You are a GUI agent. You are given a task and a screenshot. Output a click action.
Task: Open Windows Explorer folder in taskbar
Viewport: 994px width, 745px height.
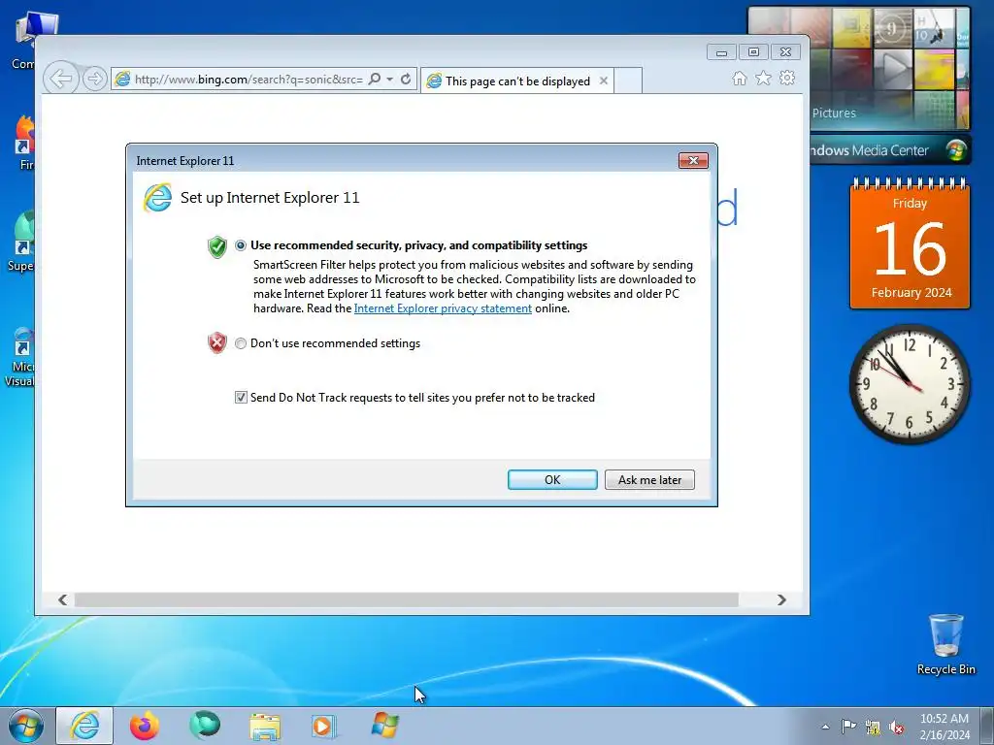coord(265,727)
